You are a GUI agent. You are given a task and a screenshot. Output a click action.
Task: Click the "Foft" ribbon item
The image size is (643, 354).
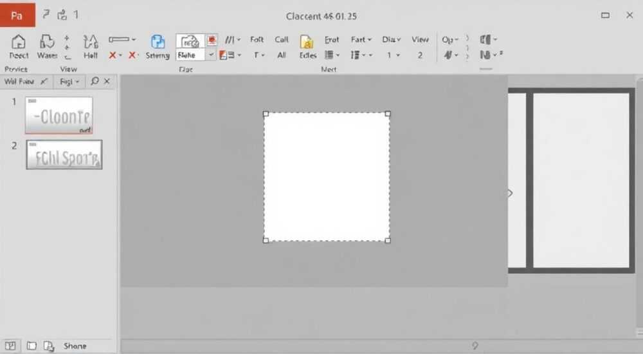coord(257,39)
